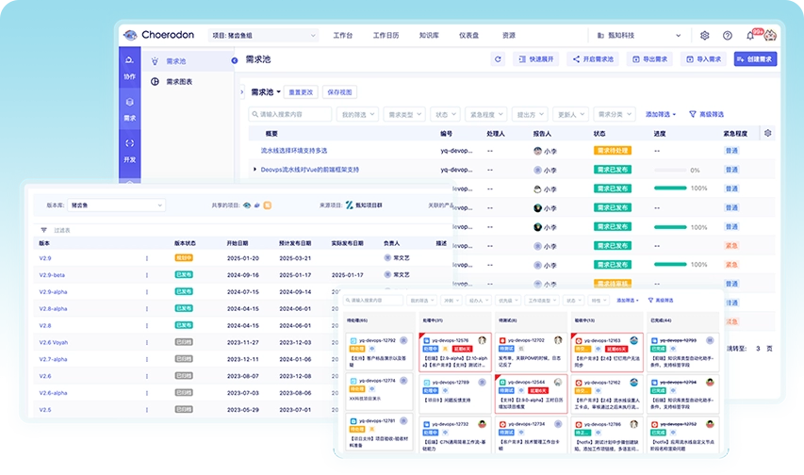
Task: Open more options for version V2.9
Action: click(147, 258)
